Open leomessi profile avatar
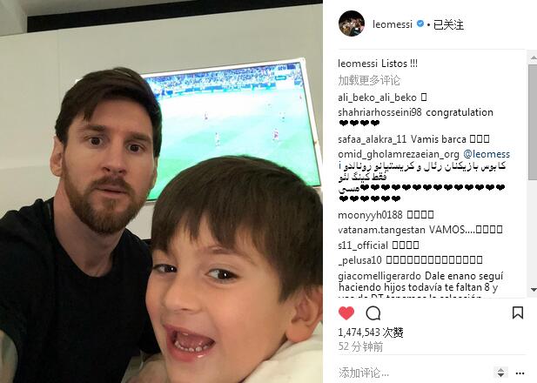Screen dimensions: 537x383 point(352,24)
